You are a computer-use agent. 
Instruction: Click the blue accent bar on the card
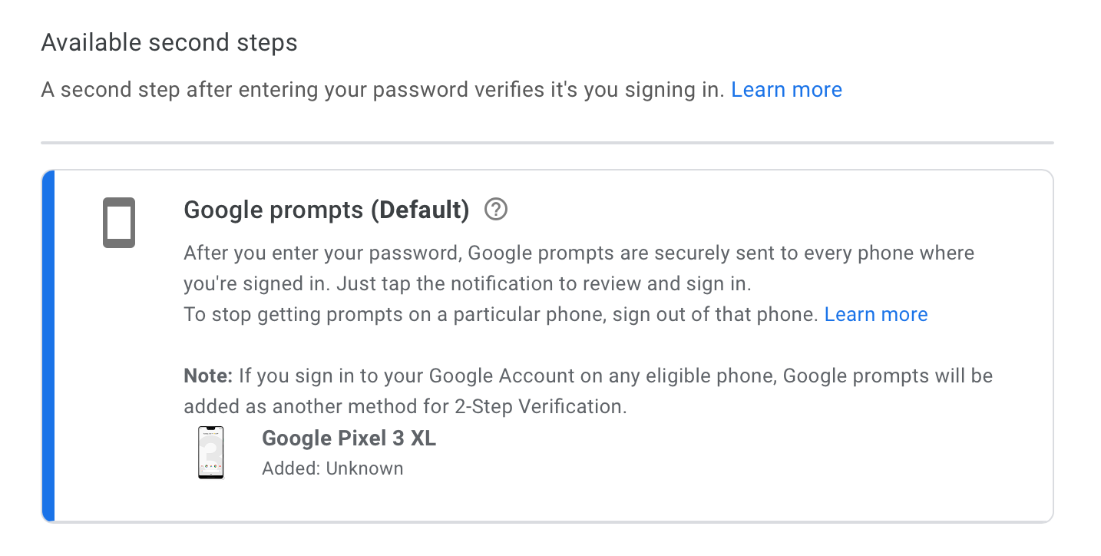[48, 345]
